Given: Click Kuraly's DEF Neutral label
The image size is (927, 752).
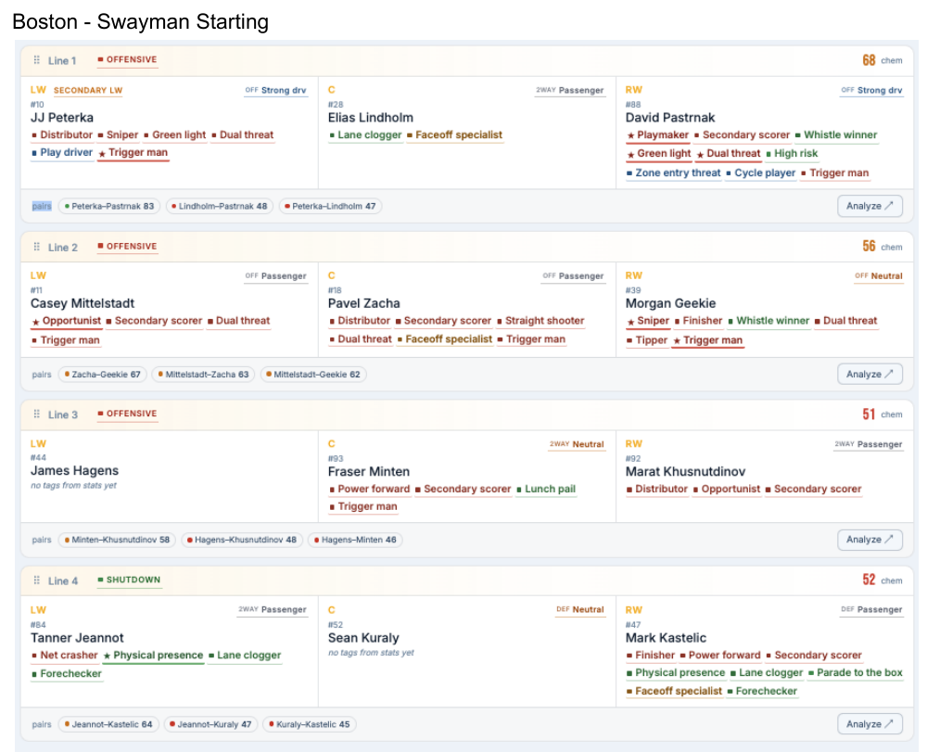Looking at the screenshot, I should click(580, 609).
